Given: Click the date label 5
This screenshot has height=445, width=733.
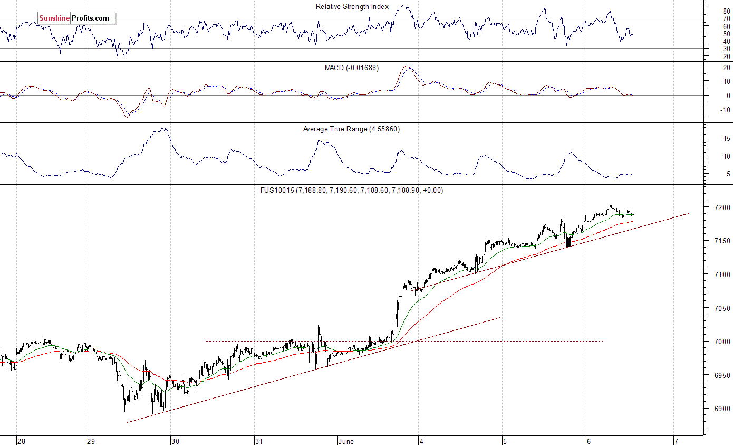Looking at the screenshot, I should pyautogui.click(x=505, y=441).
